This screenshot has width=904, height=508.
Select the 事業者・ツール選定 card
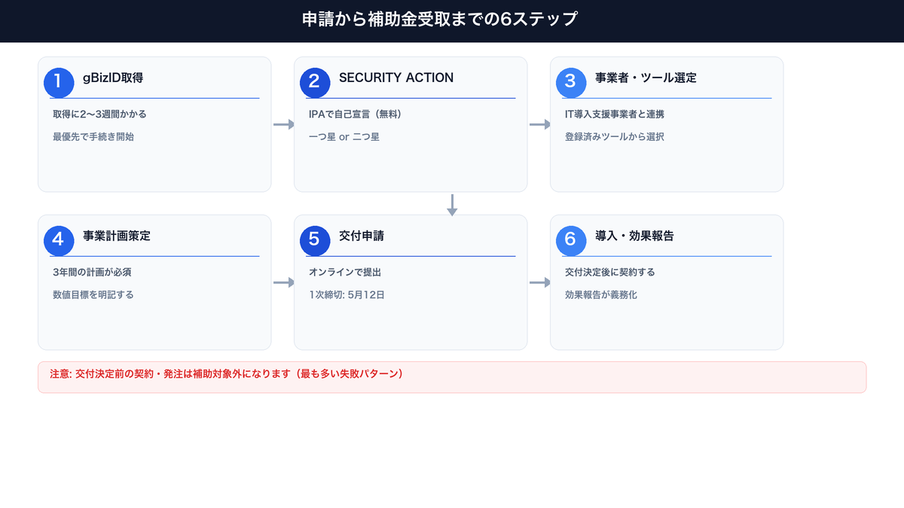click(x=667, y=124)
